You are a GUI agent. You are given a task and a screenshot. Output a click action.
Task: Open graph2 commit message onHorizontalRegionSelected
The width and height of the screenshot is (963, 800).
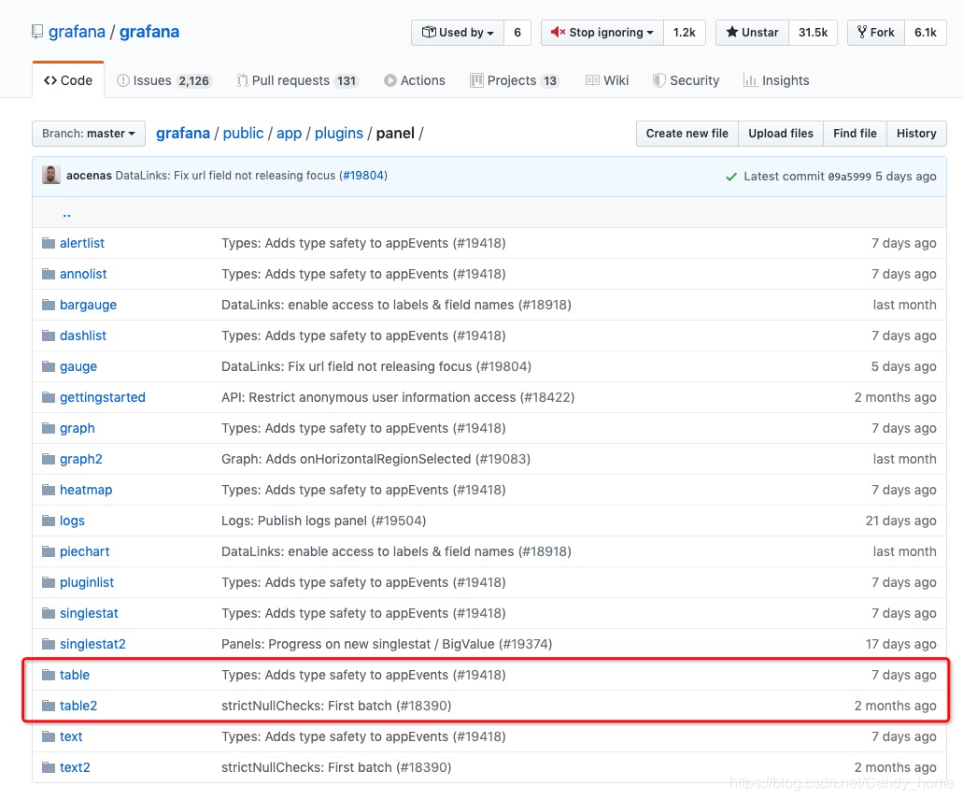(375, 459)
